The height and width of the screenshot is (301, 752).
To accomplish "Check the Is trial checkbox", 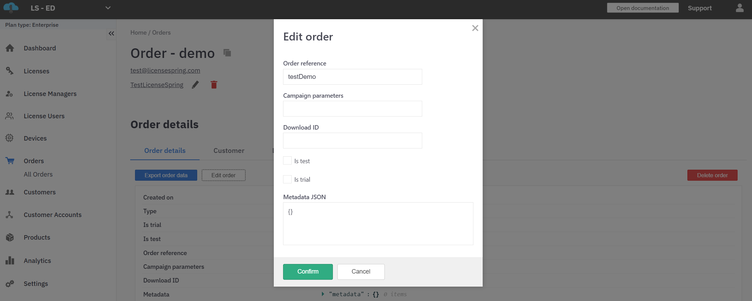I will [287, 179].
